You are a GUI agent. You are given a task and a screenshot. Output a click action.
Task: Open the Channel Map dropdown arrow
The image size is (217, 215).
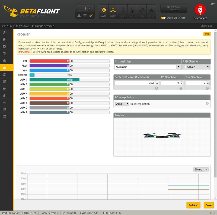coord(178,67)
